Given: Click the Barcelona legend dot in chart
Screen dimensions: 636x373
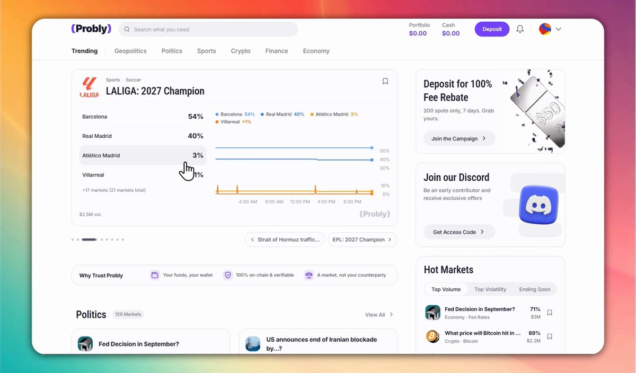Looking at the screenshot, I should click(x=217, y=114).
